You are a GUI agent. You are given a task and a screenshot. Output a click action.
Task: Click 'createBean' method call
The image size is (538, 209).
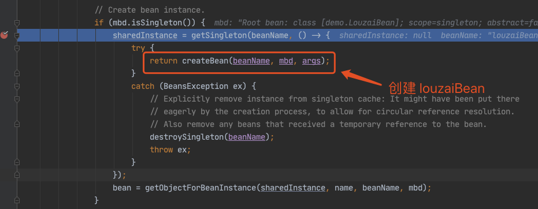[205, 61]
